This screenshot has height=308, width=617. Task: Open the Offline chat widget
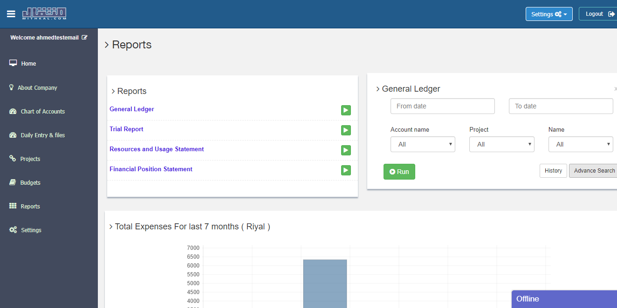(564, 299)
